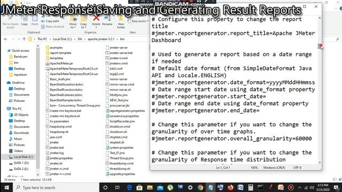Click UTF-8 in Notepad status bar
Viewport: 342px width, 192px height.
pos(297,167)
